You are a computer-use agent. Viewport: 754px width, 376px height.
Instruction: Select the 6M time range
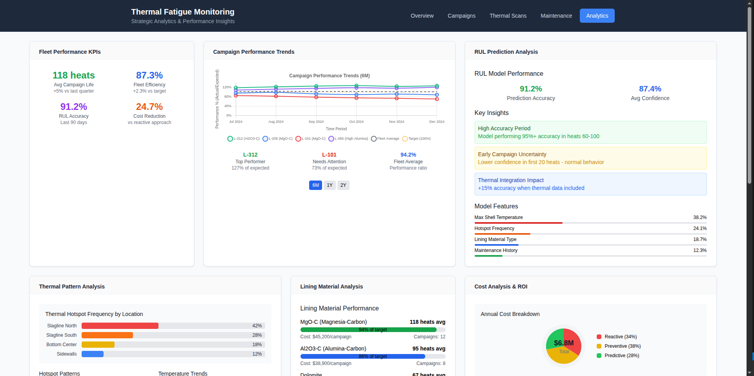pos(315,185)
